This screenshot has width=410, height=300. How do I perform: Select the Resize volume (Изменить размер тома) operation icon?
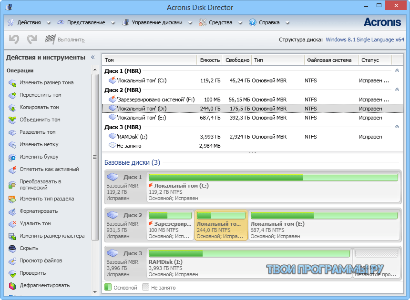(x=11, y=82)
